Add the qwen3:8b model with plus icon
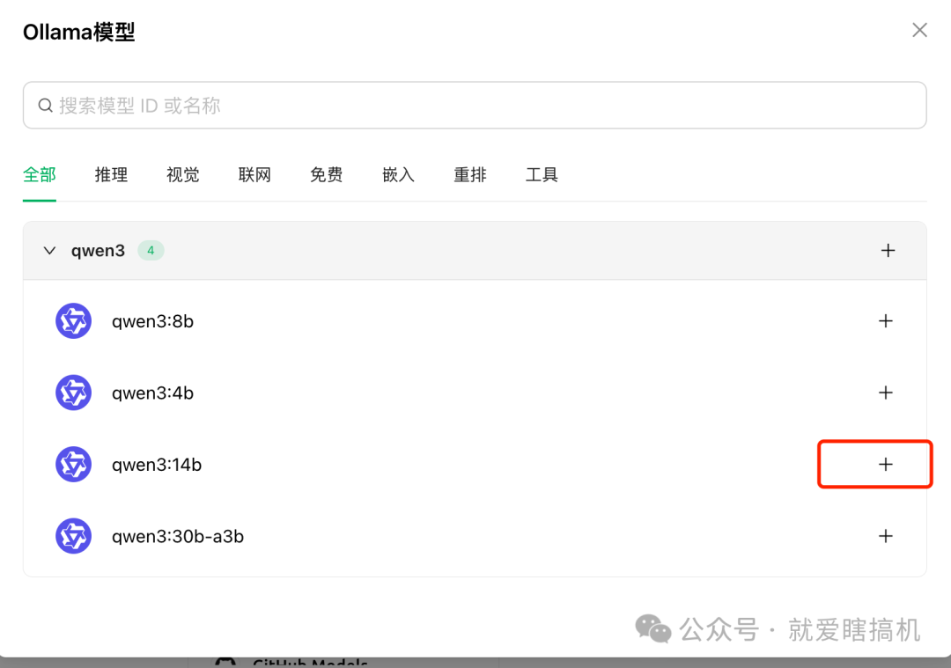Image resolution: width=951 pixels, height=668 pixels. click(886, 320)
